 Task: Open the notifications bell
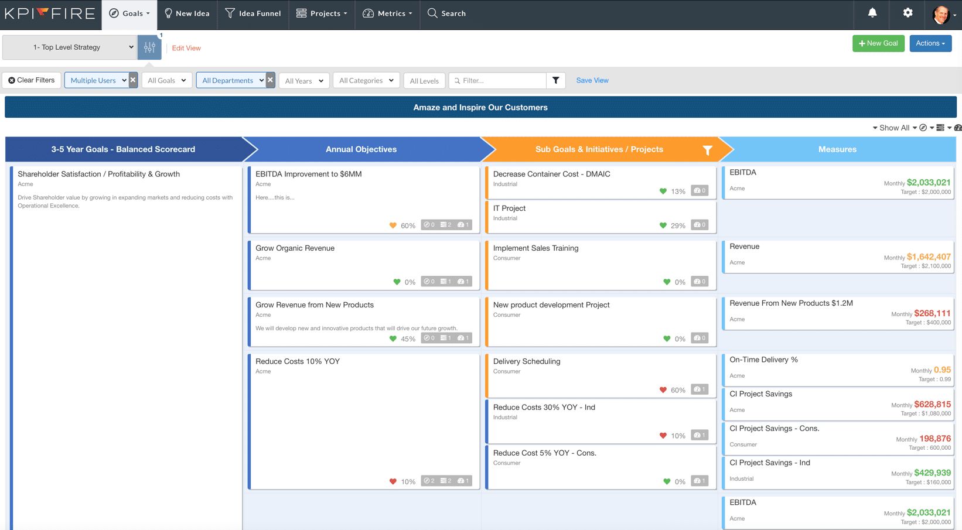tap(872, 13)
